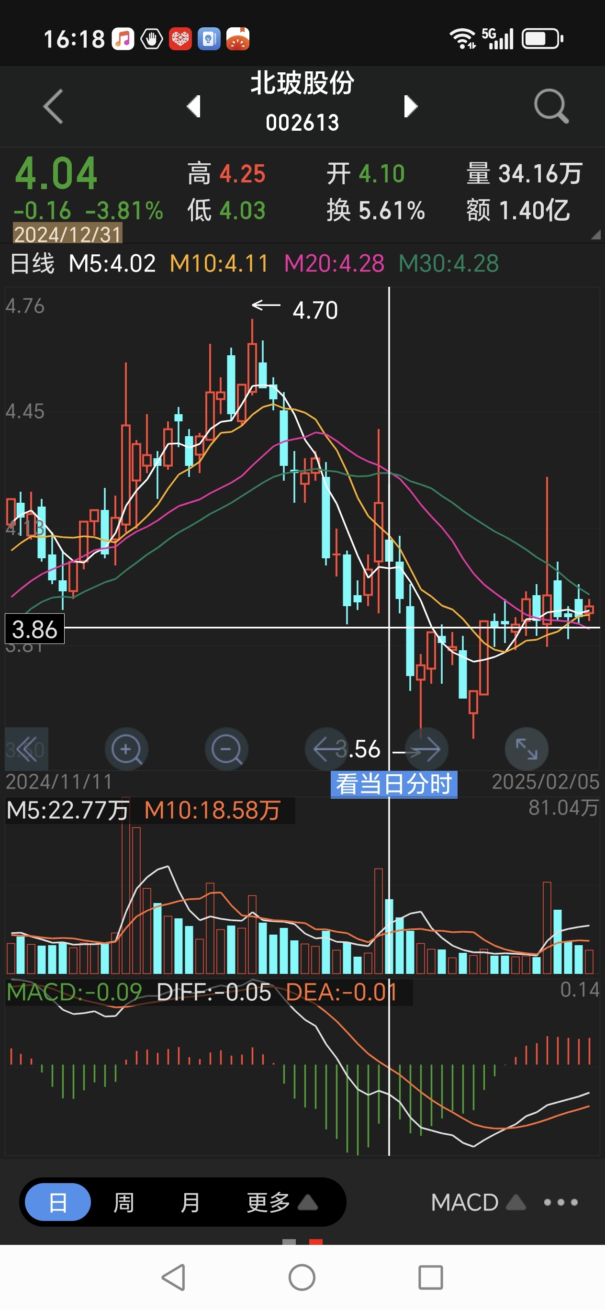This screenshot has width=605, height=1310.
Task: Tap the M5:4.02 moving average label
Action: point(112,263)
